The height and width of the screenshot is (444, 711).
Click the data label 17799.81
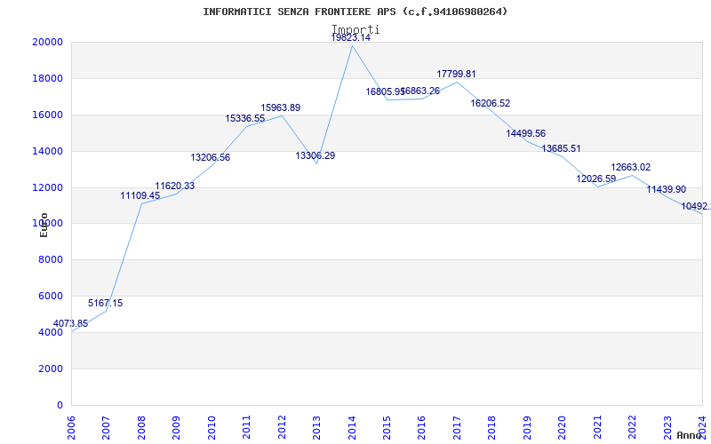tap(456, 74)
